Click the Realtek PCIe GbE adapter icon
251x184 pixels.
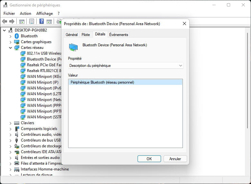(x=23, y=65)
